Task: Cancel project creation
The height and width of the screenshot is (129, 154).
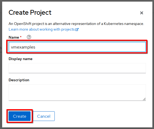Action: 44,116
